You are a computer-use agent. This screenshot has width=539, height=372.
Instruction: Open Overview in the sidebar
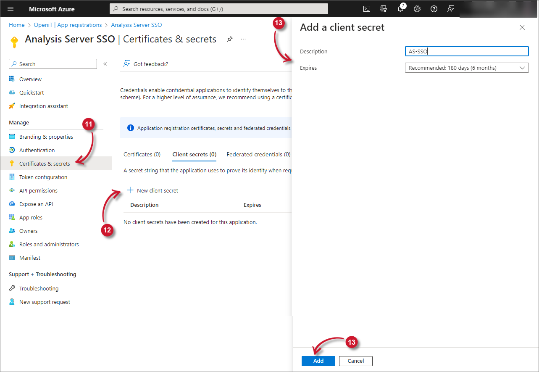(31, 79)
